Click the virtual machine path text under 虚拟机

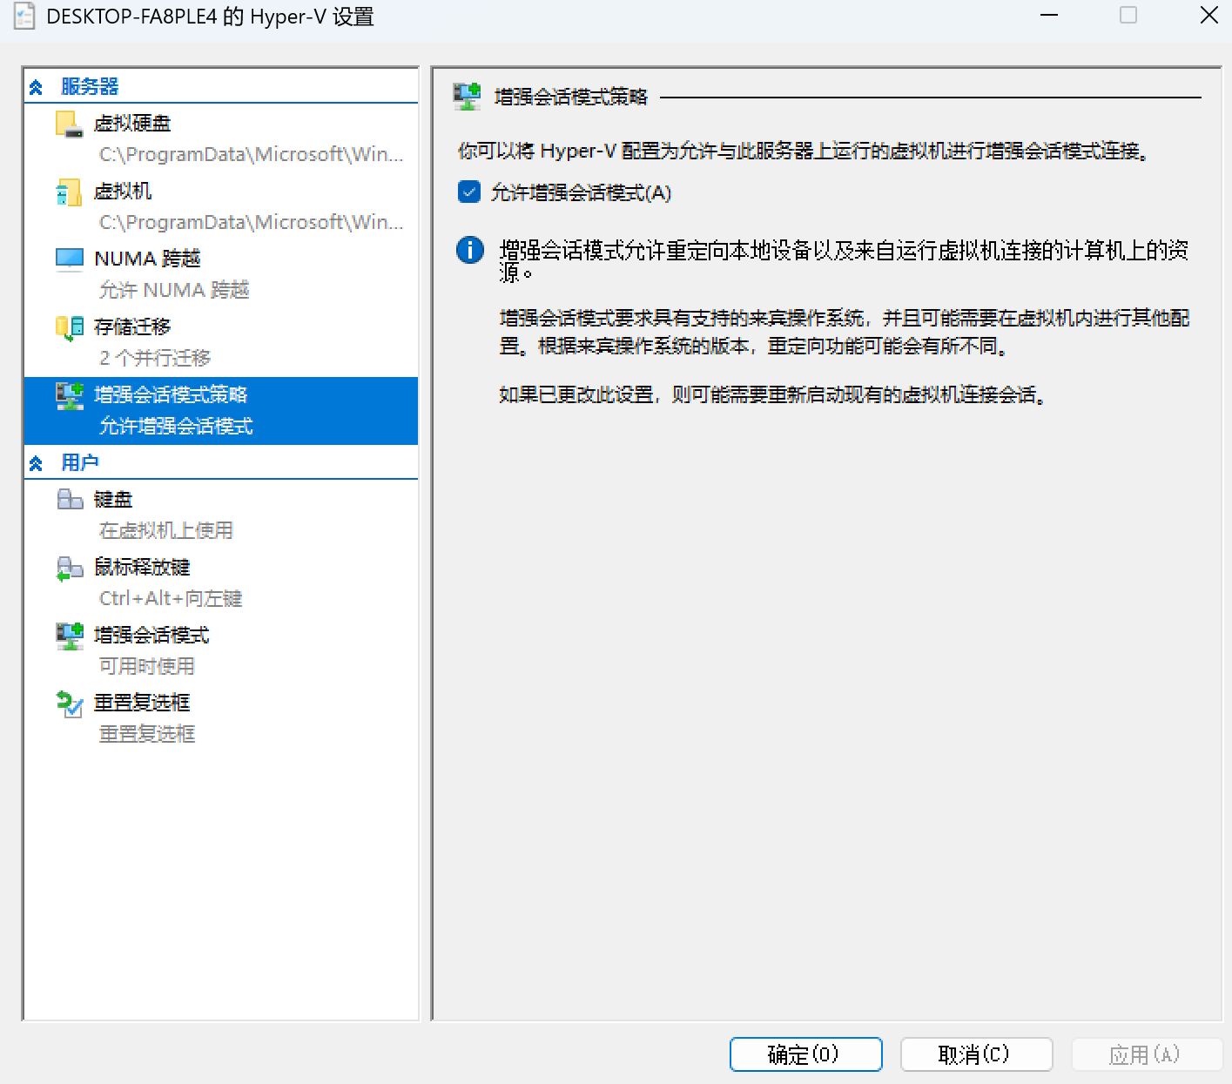(x=252, y=222)
